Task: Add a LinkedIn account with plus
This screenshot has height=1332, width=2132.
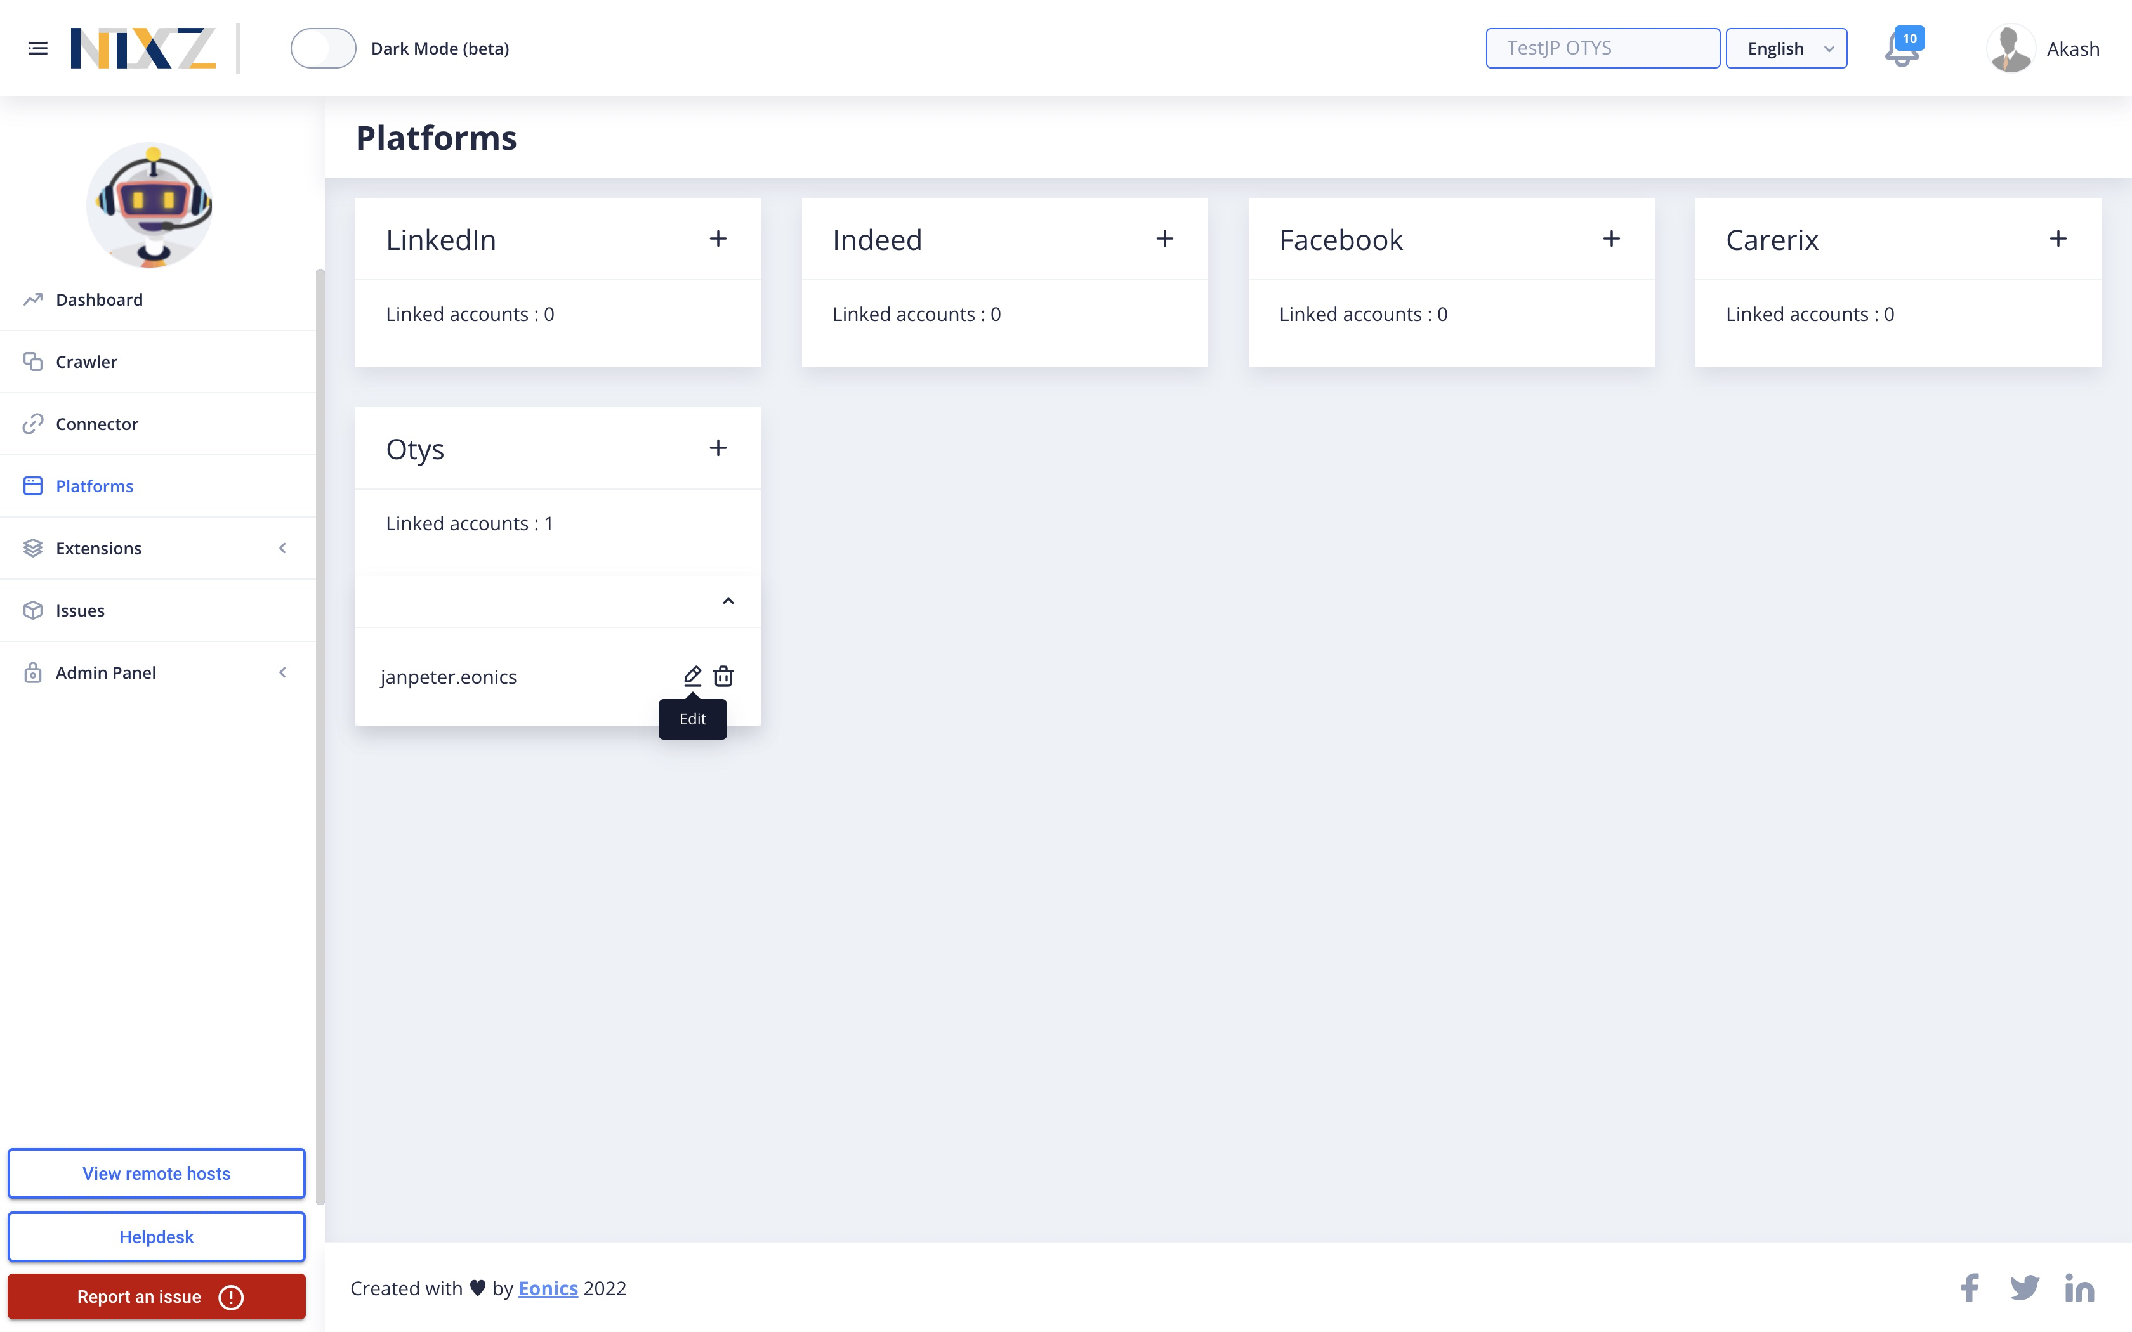Action: point(718,238)
